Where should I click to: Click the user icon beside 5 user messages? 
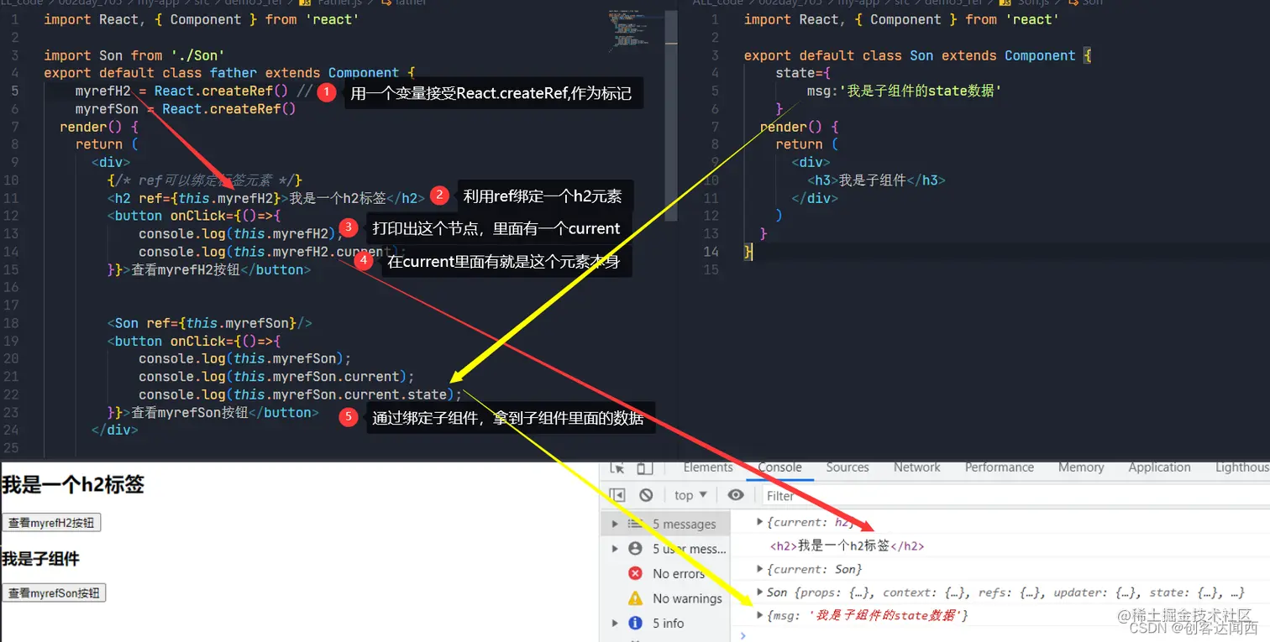[636, 548]
